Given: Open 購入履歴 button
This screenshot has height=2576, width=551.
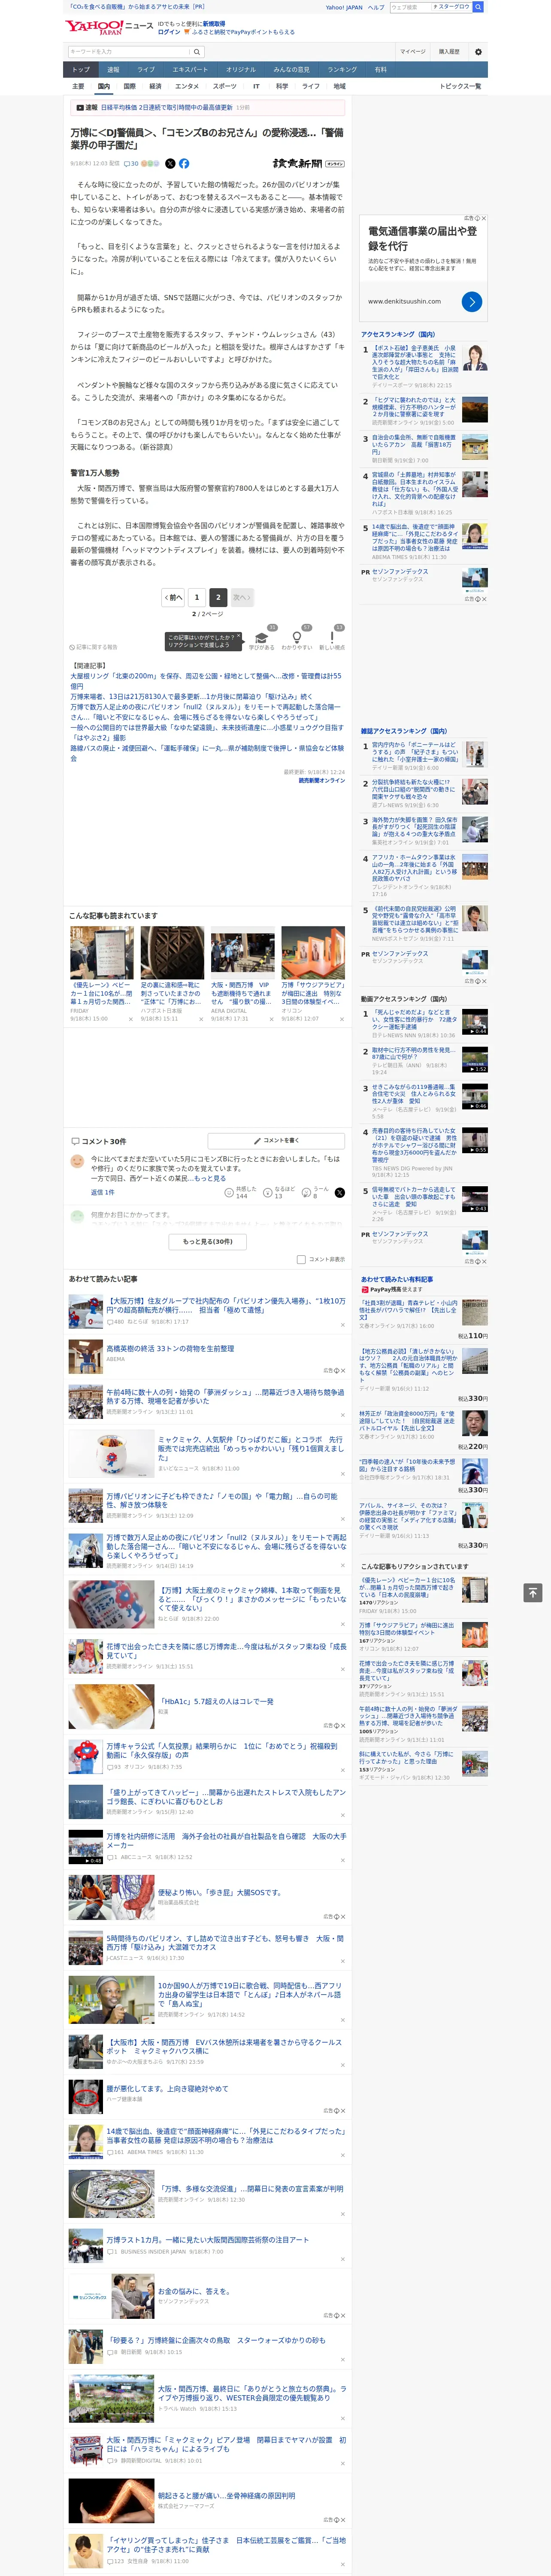Looking at the screenshot, I should tap(449, 51).
